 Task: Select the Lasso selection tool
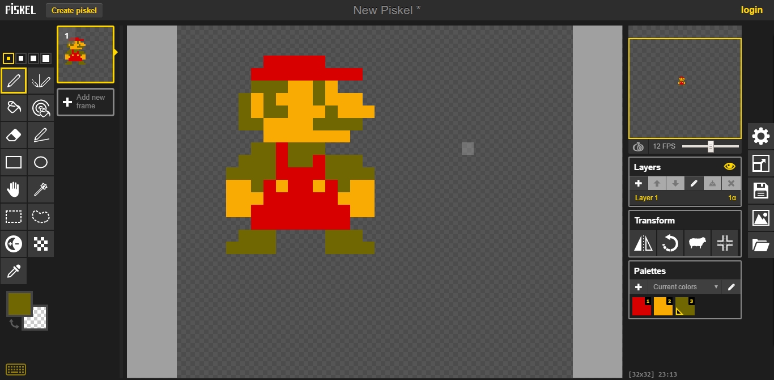(x=41, y=217)
